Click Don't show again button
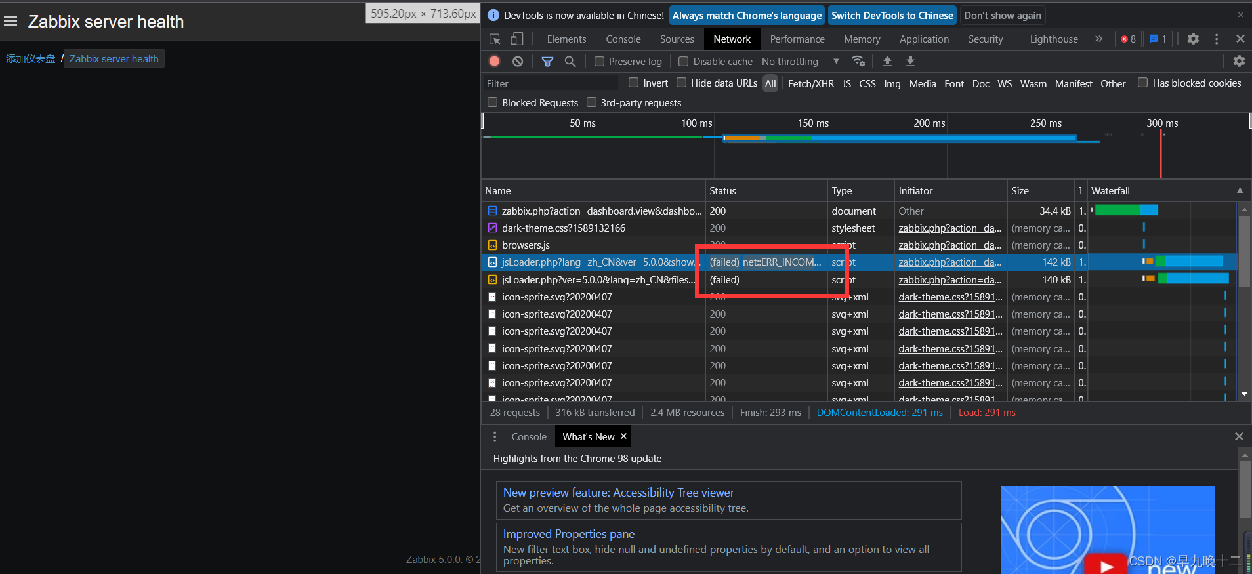 coord(1003,16)
